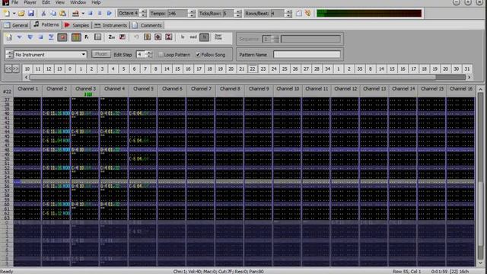
Task: Switch to the Comments tab
Action: pos(147,25)
